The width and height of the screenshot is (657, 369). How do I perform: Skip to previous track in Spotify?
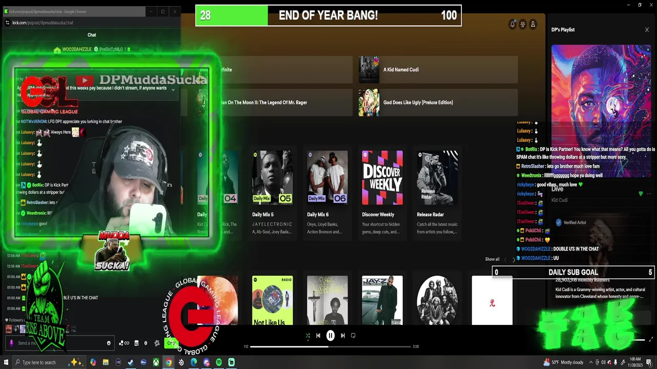tap(318, 336)
